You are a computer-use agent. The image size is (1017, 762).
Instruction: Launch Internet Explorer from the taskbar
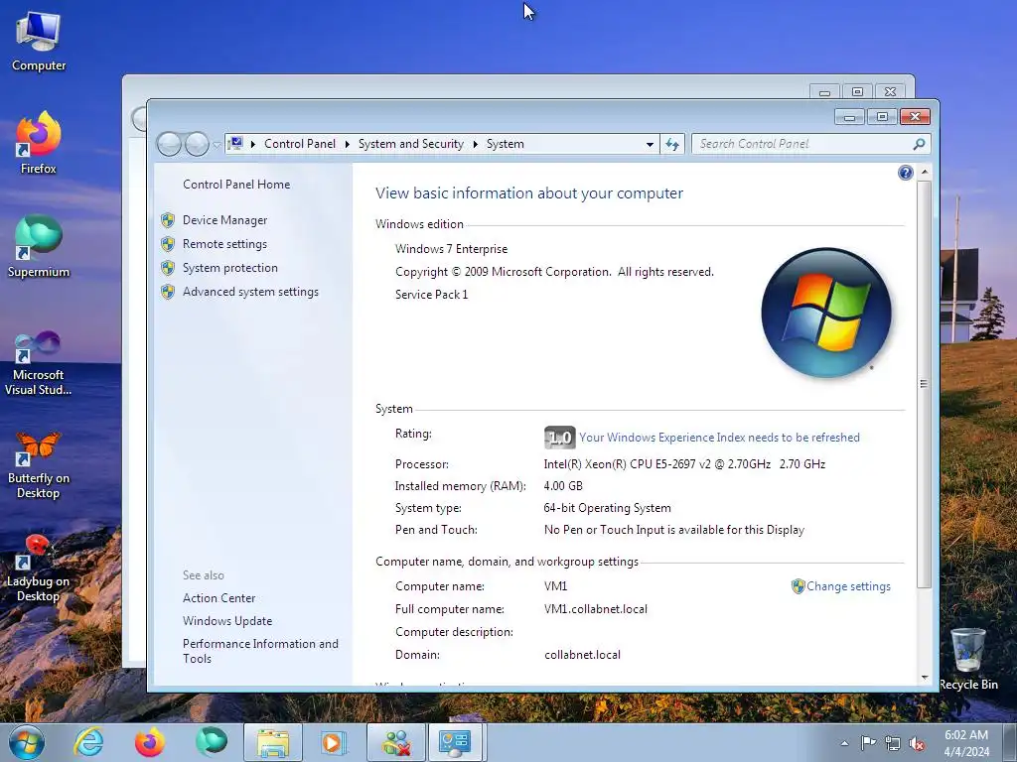[x=88, y=742]
